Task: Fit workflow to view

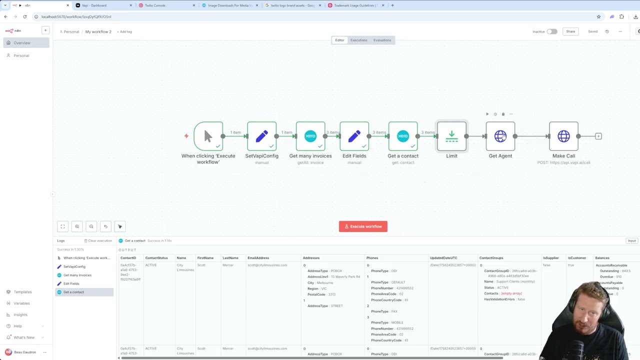Action: 63,226
